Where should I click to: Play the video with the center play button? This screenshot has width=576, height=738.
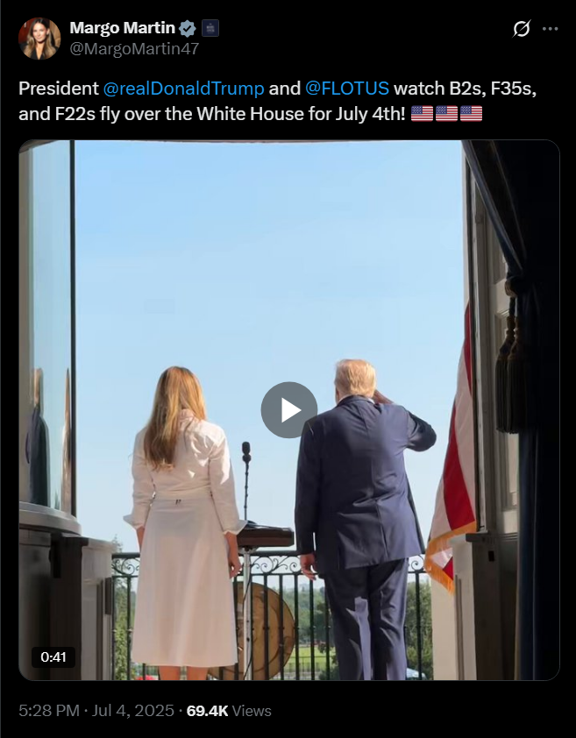(289, 410)
